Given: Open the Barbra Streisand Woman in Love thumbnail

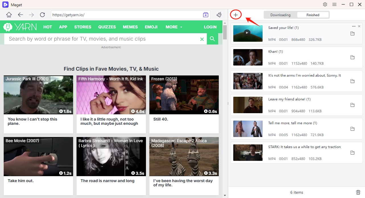Looking at the screenshot, I should pyautogui.click(x=111, y=157).
